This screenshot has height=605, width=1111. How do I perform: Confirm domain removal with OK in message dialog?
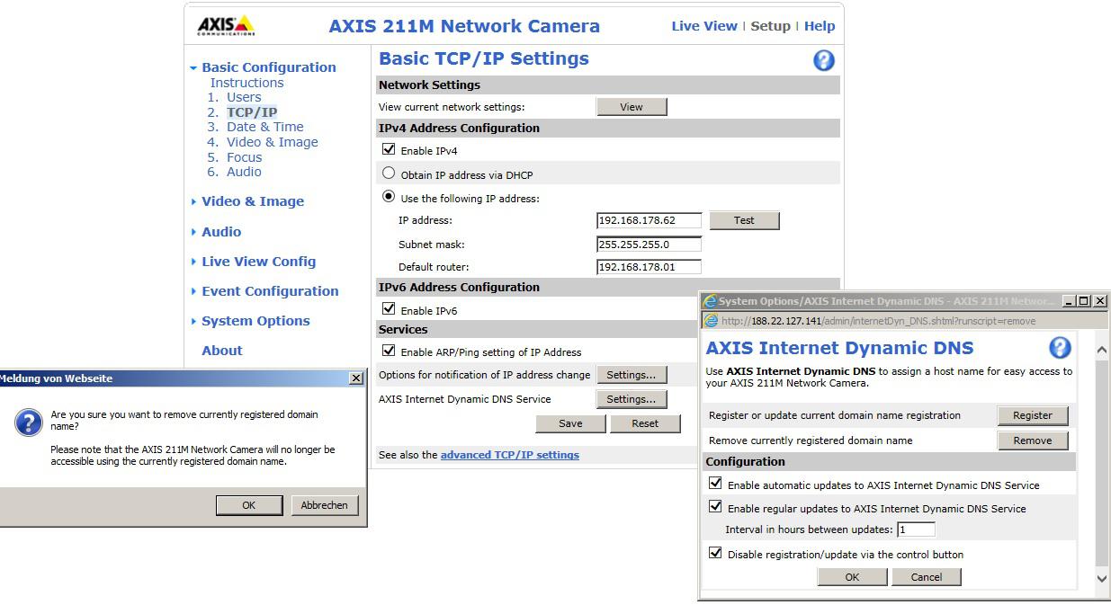249,505
